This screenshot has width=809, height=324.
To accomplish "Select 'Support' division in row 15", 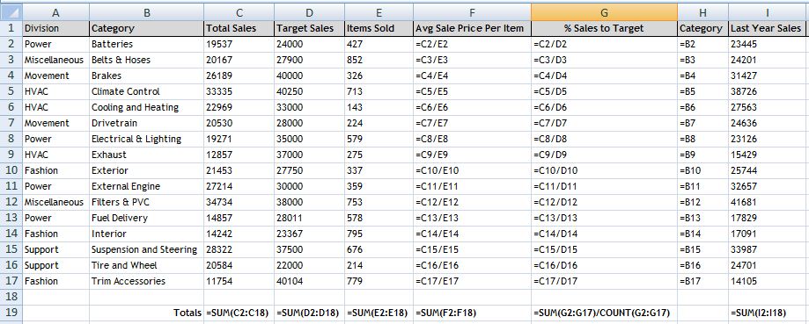I will tap(55, 249).
